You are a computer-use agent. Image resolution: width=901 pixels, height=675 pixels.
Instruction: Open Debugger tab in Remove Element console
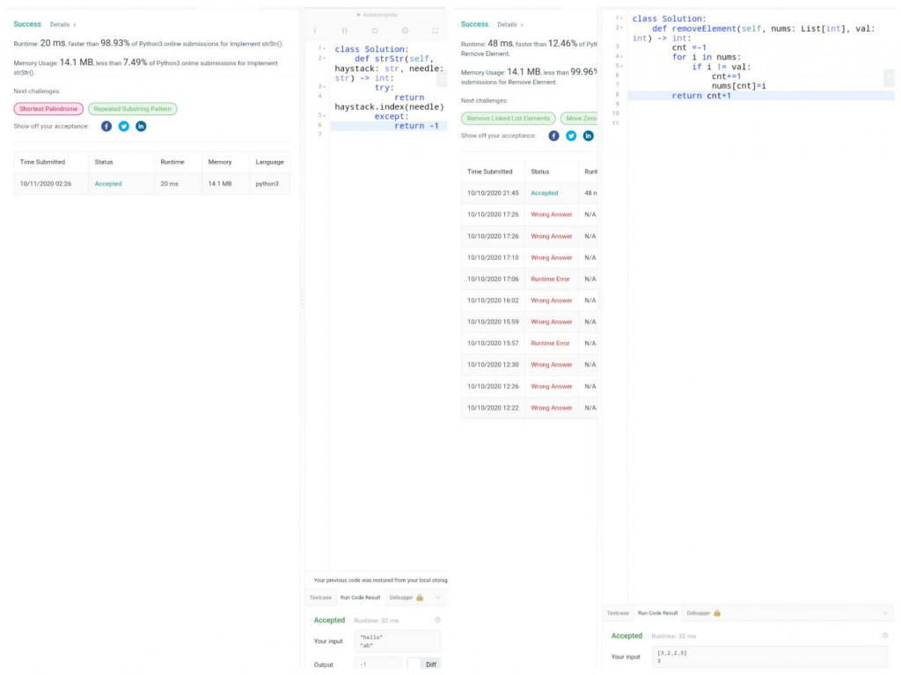coord(699,613)
